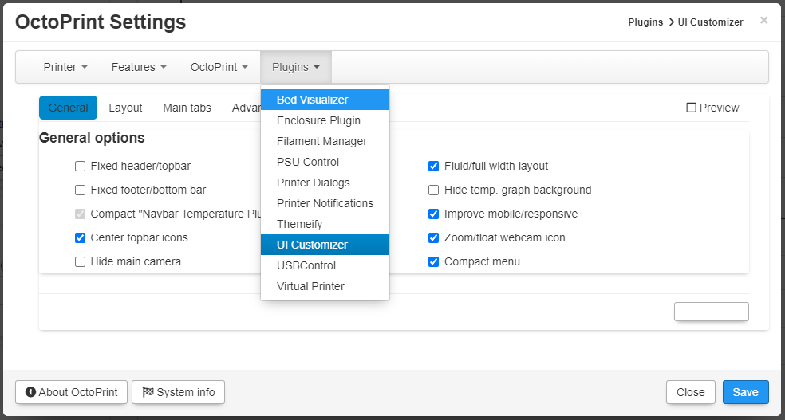Open USBControl plugin settings

tap(325, 265)
